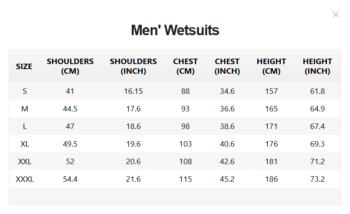Click the CHEST (CM) column header
Screen dimensions: 350x214
pos(185,66)
